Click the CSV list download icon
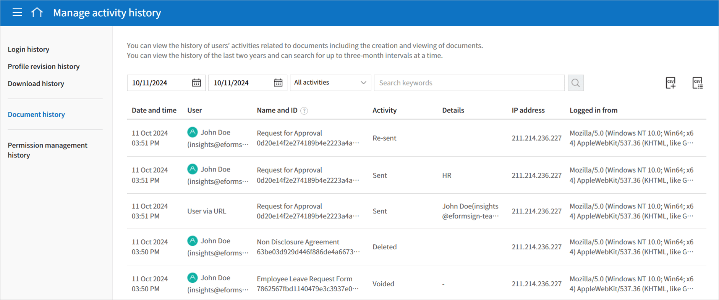 [x=697, y=83]
